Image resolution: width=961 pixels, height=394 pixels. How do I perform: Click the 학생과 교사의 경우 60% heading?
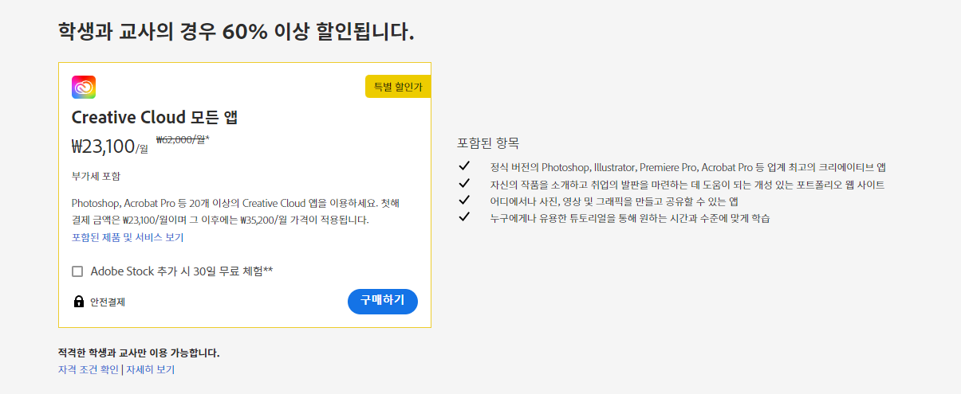pyautogui.click(x=236, y=32)
